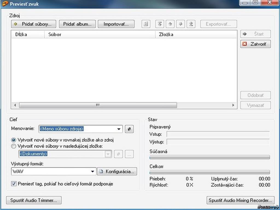Viewport: 280px width, 210px height.
Task: Click Spustiť Audio Trimmer button
Action: point(34,200)
